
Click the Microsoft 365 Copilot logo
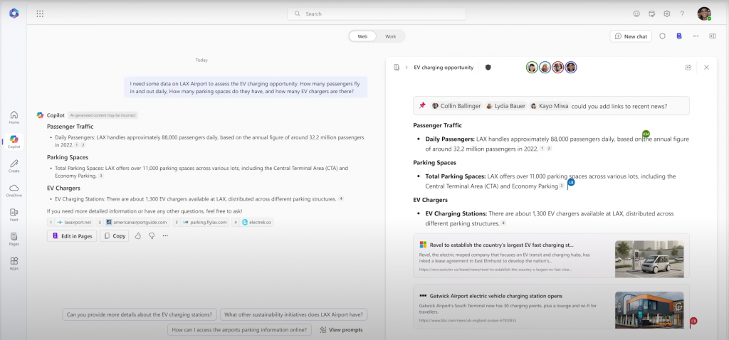point(14,14)
